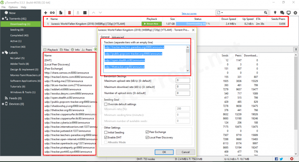Click trackers box scroll down arrow
299x162 pixels.
pyautogui.click(x=188, y=71)
